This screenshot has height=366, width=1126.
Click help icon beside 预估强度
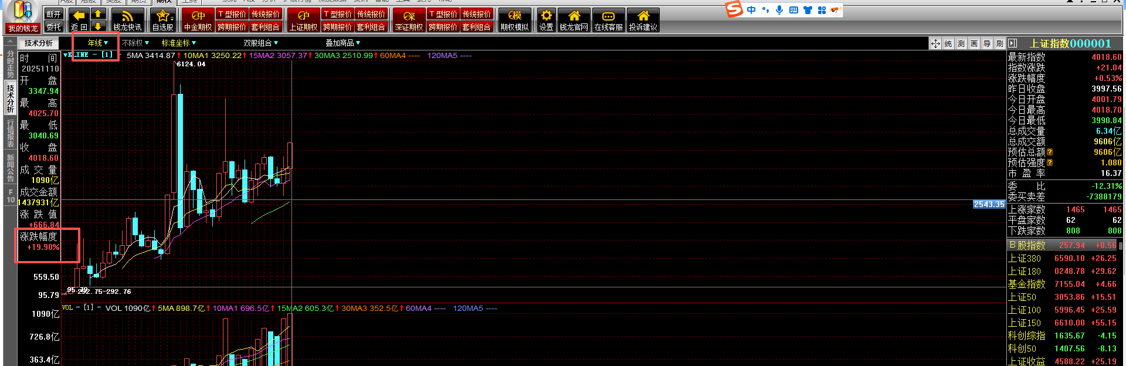pyautogui.click(x=1050, y=162)
